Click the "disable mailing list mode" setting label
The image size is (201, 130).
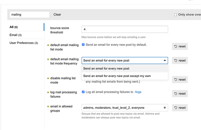[63, 80]
